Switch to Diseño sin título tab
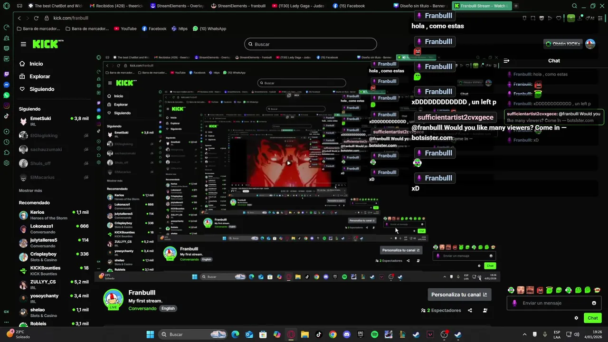This screenshot has height=342, width=608. coord(420,6)
